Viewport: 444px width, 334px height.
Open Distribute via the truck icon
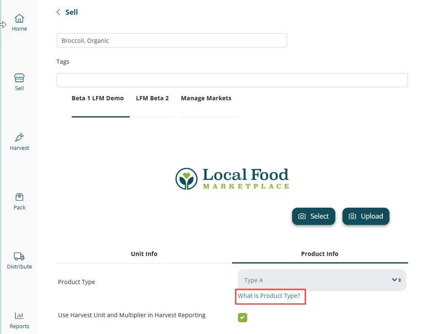pos(19,256)
